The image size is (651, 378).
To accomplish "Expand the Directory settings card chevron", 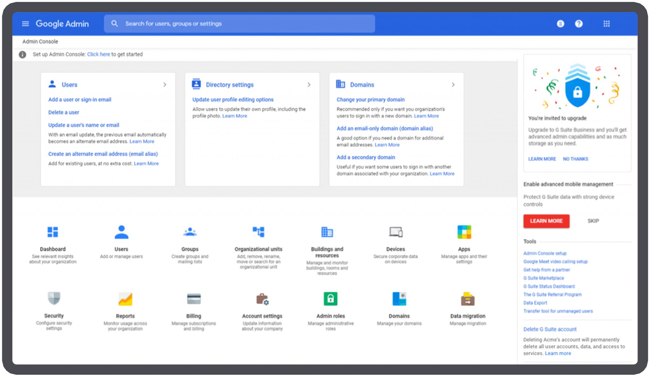I will point(309,85).
